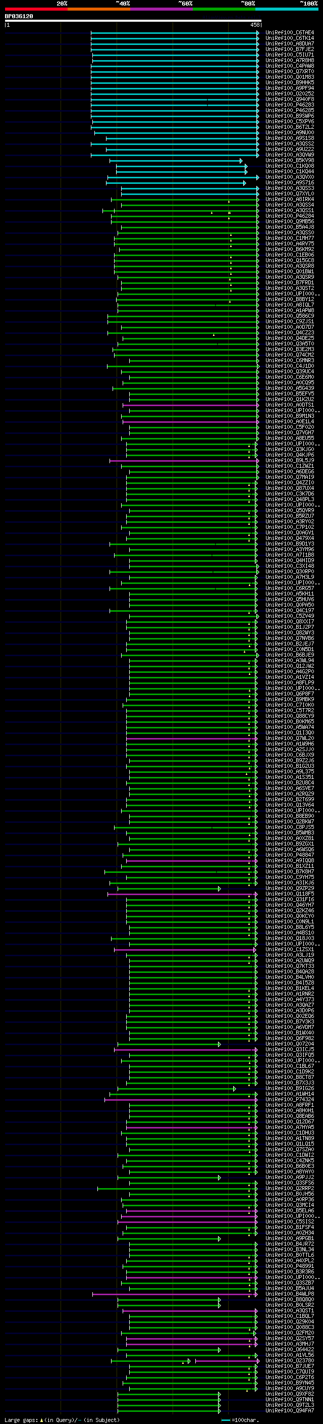
Task: Click the red segment of the identity legend
Action: 36,9
